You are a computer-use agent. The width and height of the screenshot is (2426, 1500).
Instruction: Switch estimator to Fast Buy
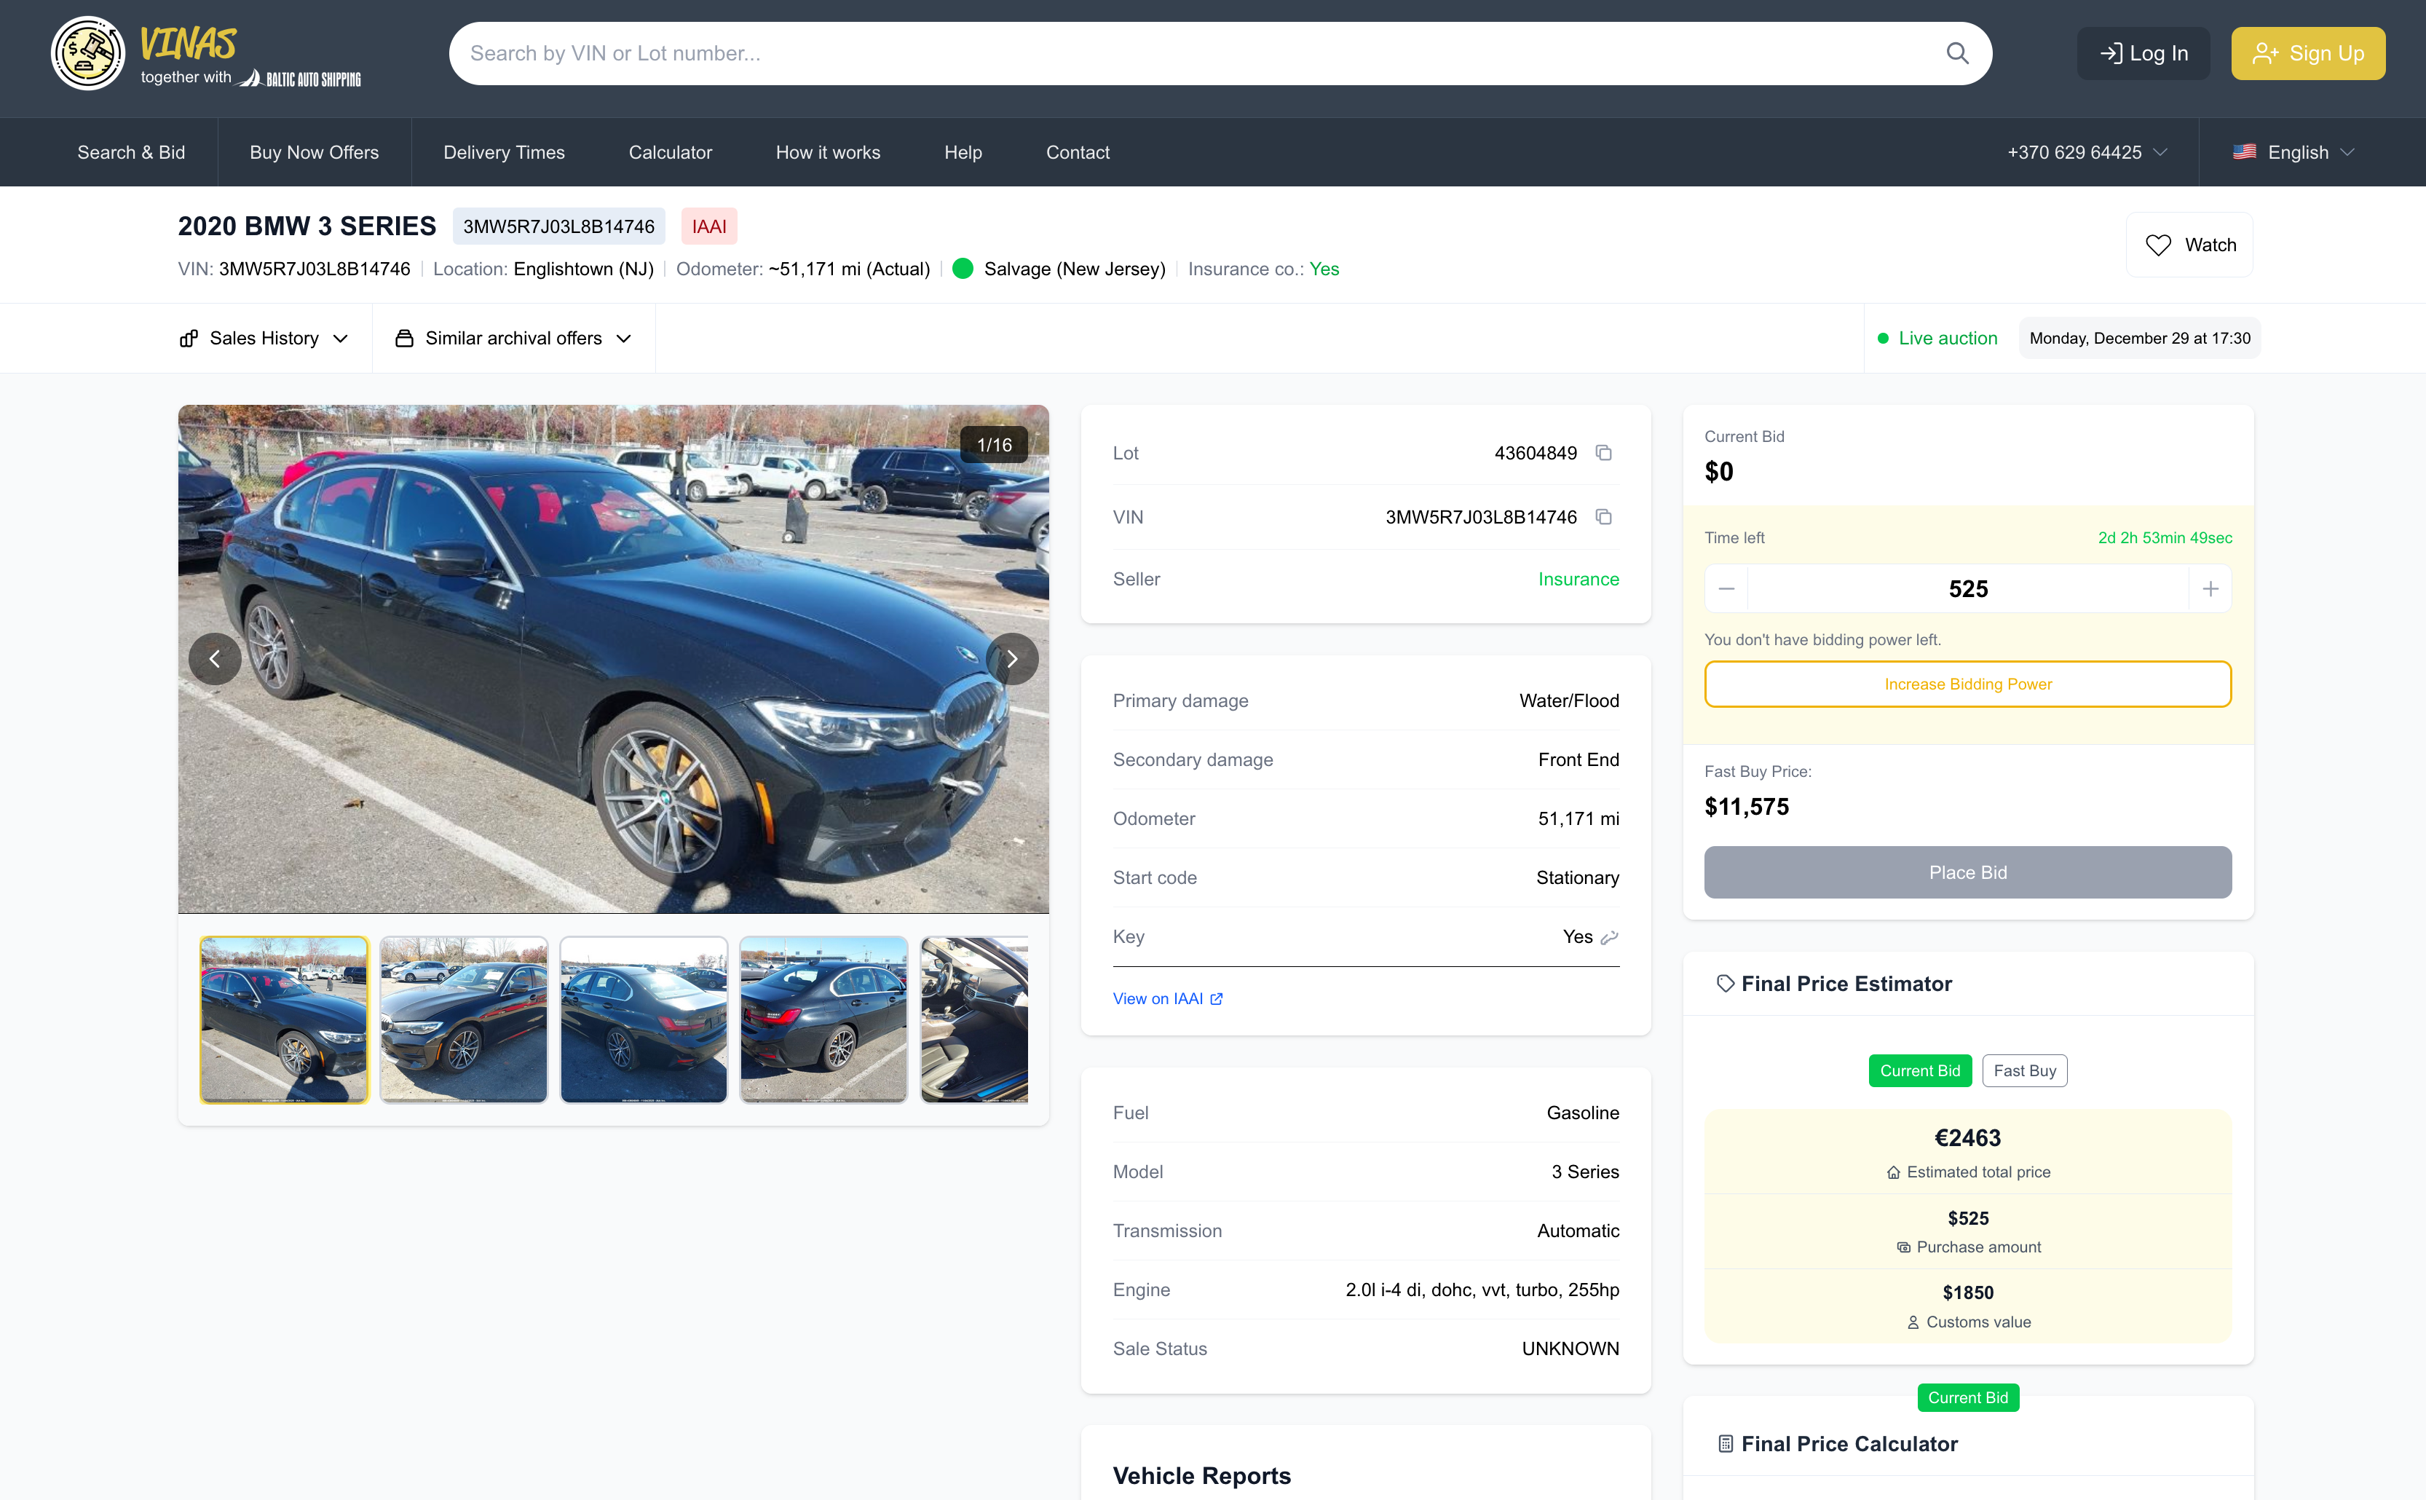(2023, 1070)
